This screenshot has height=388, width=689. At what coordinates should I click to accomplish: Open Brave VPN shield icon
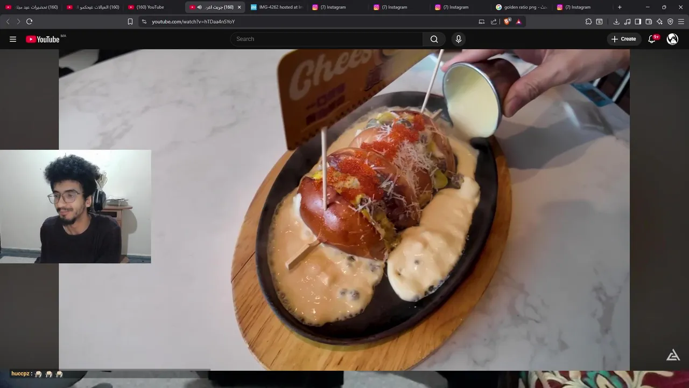pyautogui.click(x=670, y=22)
